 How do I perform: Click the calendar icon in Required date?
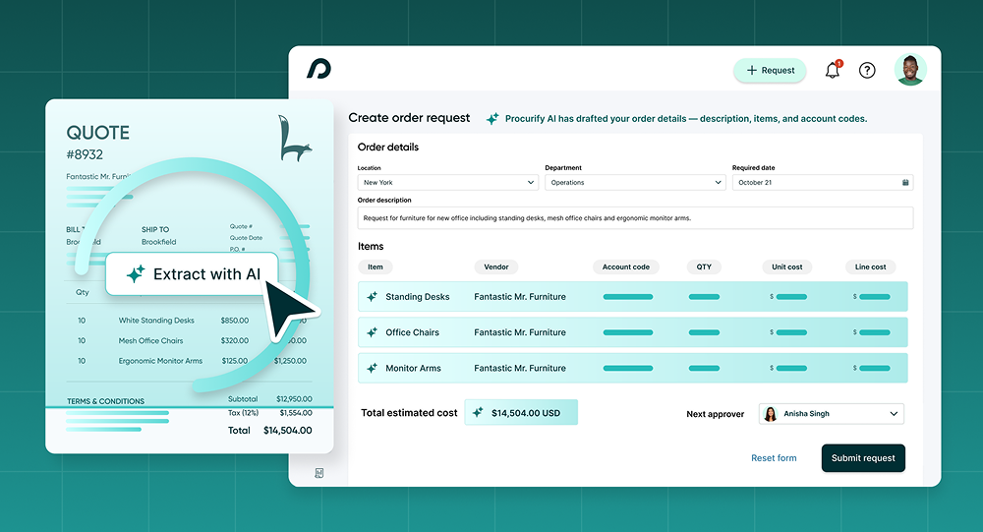pos(904,183)
